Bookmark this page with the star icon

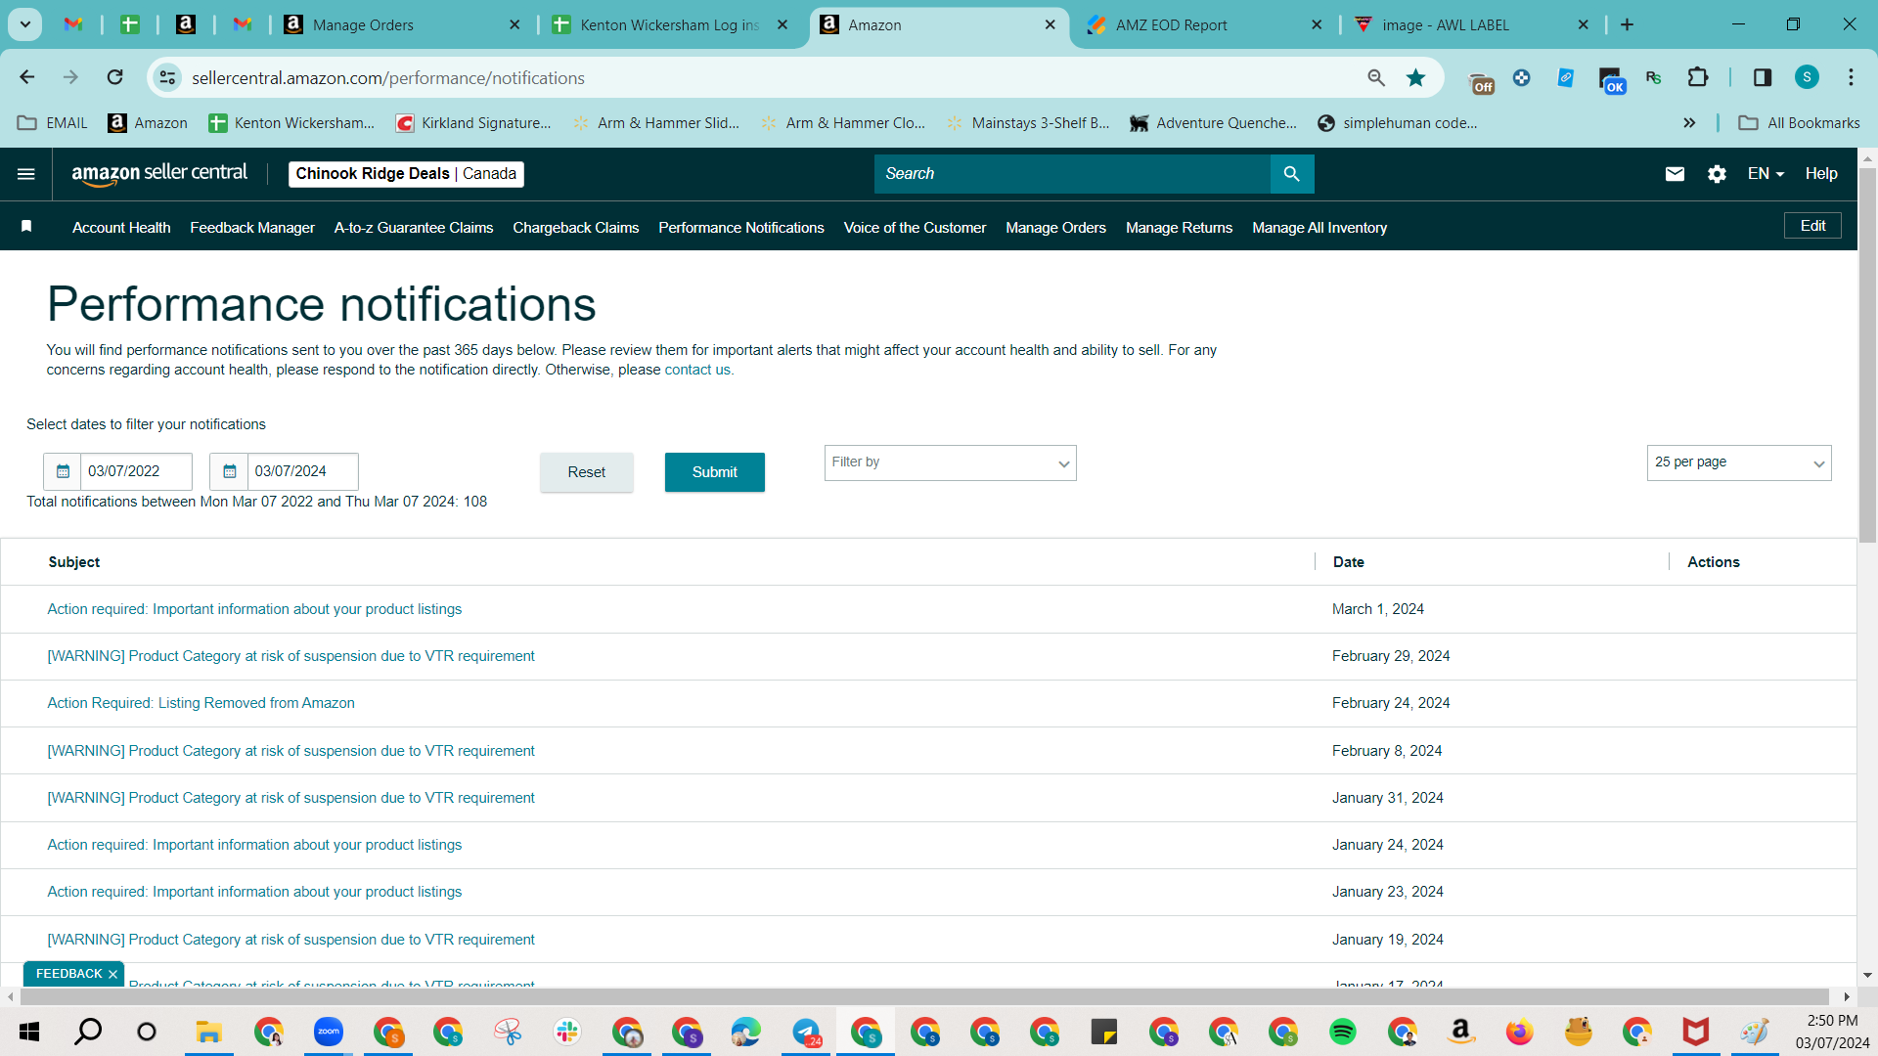[x=1415, y=77]
